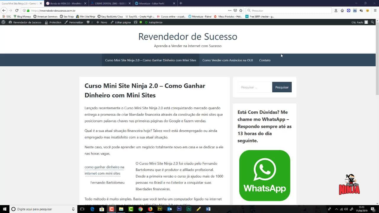
Task: Open the Windows notification center icon
Action: click(373, 209)
